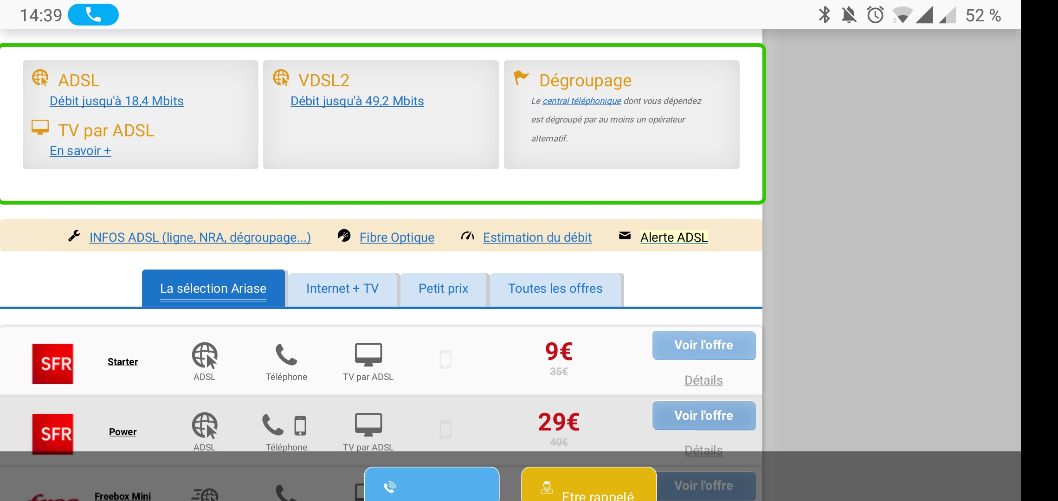Select La sélection Ariase tab
Viewport: 1058px width, 501px height.
213,289
